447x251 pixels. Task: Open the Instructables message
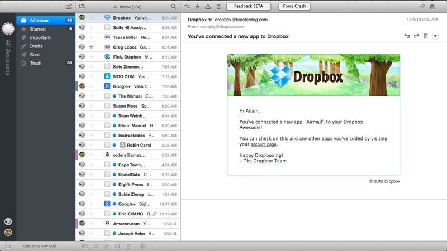coord(128,136)
